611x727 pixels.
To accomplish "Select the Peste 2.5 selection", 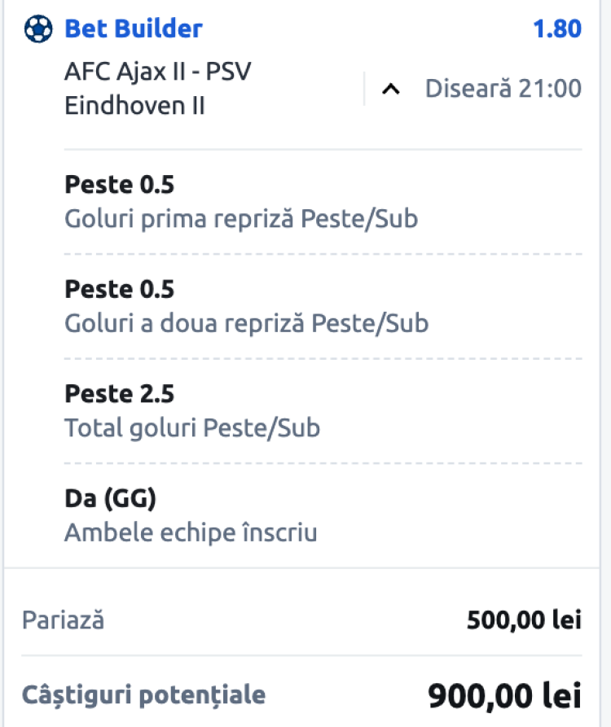I will tap(119, 393).
